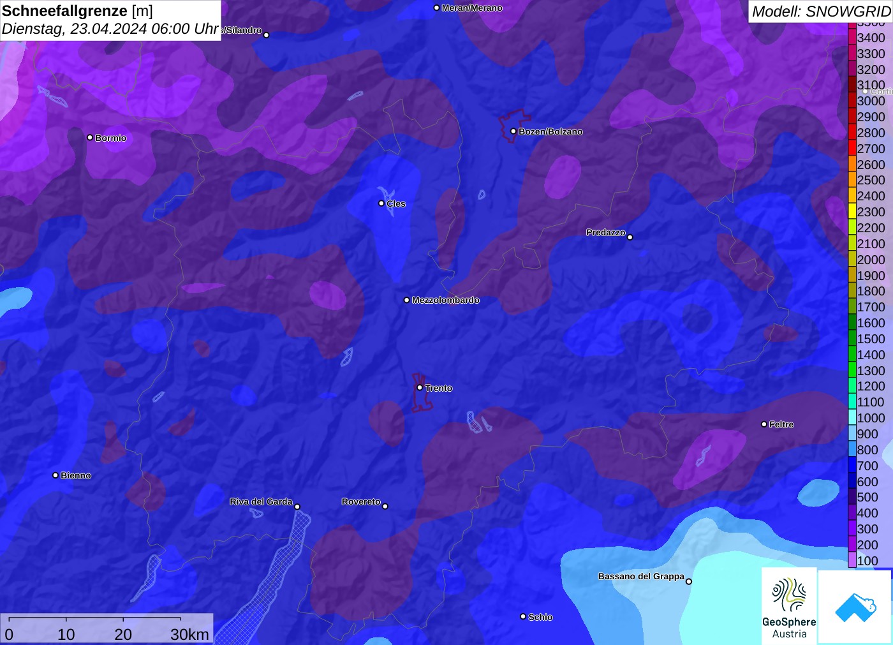893x645 pixels.
Task: Click the '0' scale bar label
Action: 9,634
